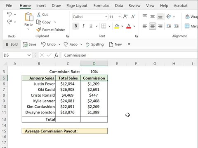
Task: Switch to the Page Layout tab
Action: pos(77,6)
